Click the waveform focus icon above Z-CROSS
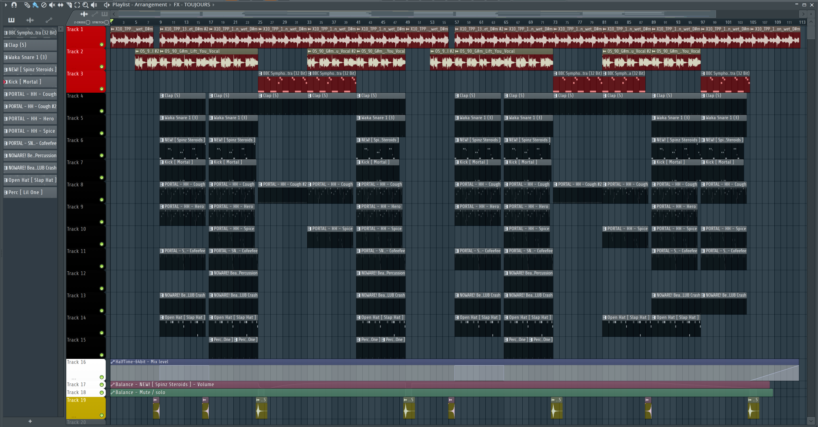 coord(84,14)
